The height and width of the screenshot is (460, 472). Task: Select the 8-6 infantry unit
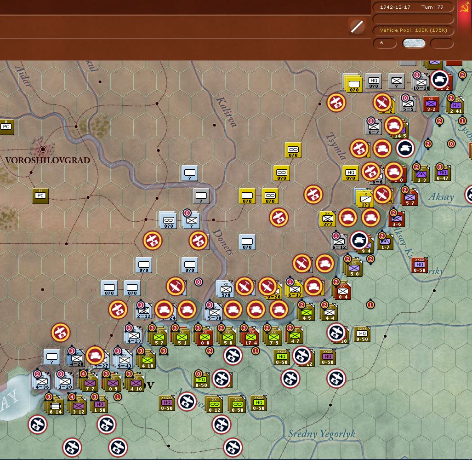[205, 337]
